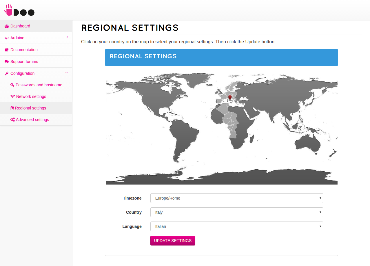The width and height of the screenshot is (370, 266).
Task: Open the Language dropdown showing Italian
Action: click(237, 226)
